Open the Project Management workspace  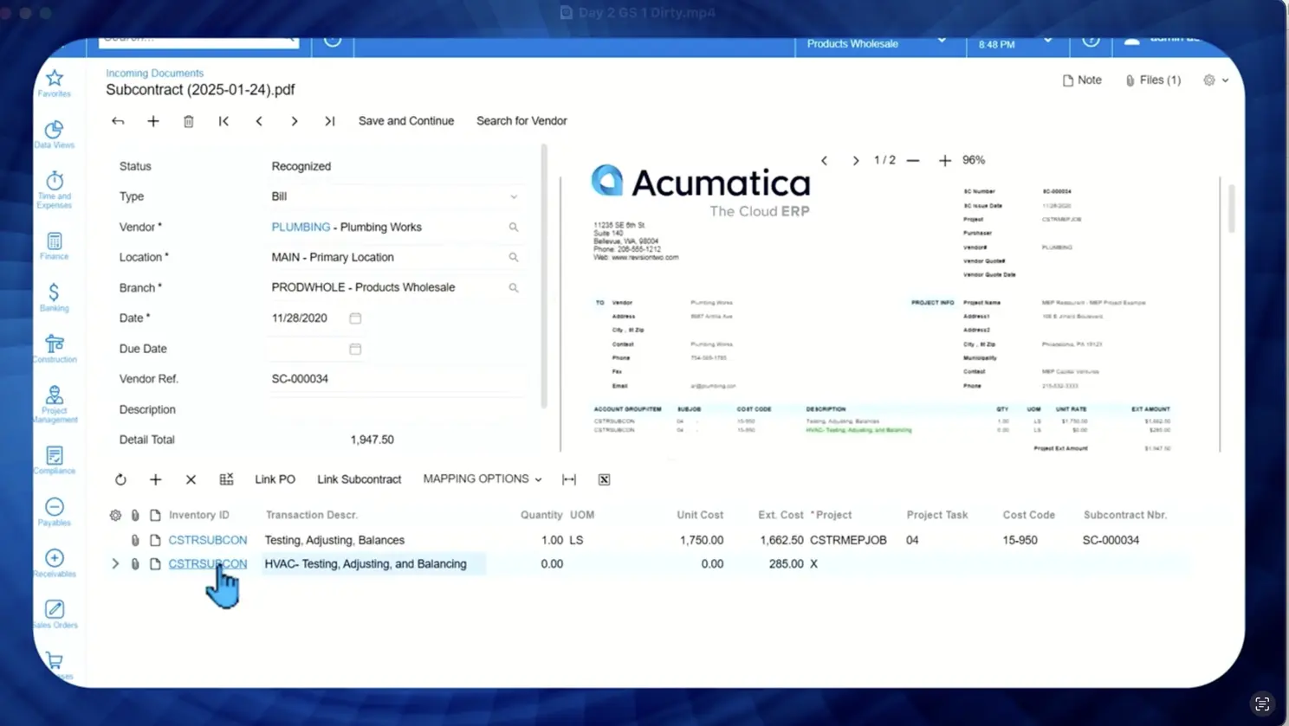pyautogui.click(x=54, y=404)
